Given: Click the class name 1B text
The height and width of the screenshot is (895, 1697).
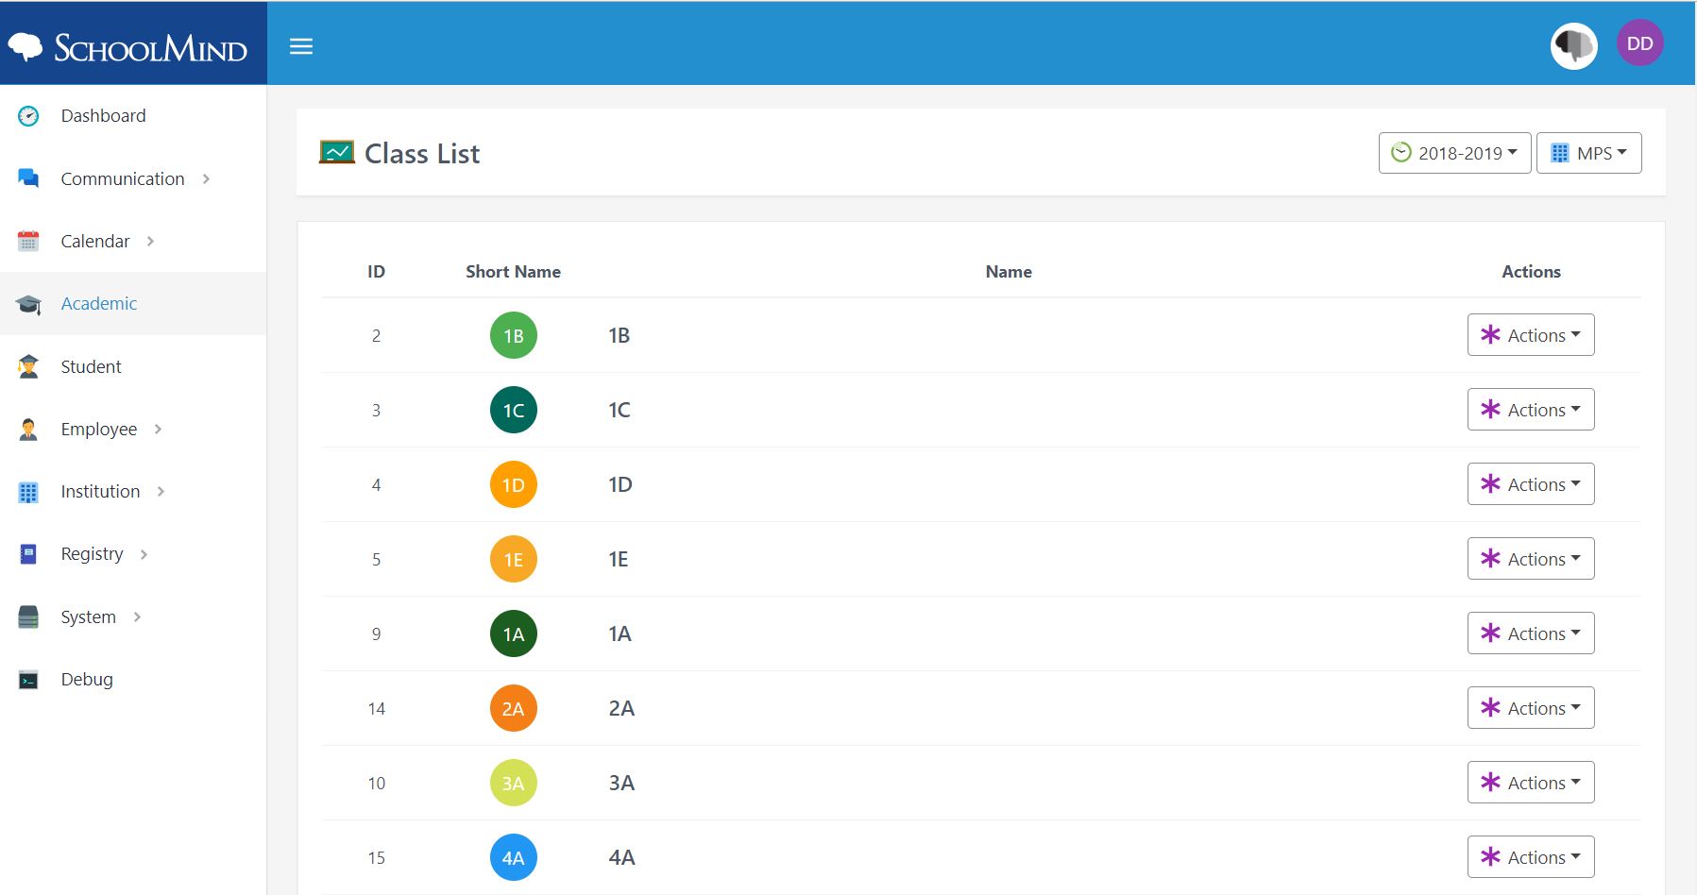Looking at the screenshot, I should click(619, 335).
